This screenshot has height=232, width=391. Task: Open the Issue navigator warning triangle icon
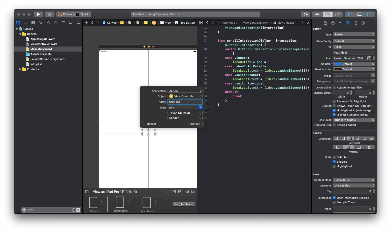click(48, 23)
